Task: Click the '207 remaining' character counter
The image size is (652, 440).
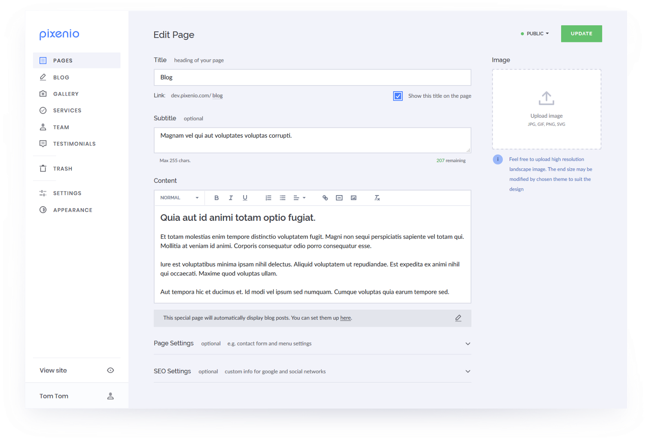Action: click(x=451, y=161)
